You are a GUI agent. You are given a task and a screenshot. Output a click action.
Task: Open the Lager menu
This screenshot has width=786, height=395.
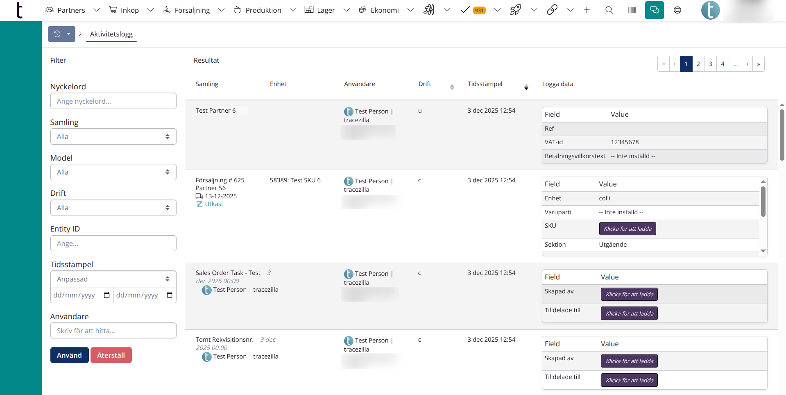[326, 10]
